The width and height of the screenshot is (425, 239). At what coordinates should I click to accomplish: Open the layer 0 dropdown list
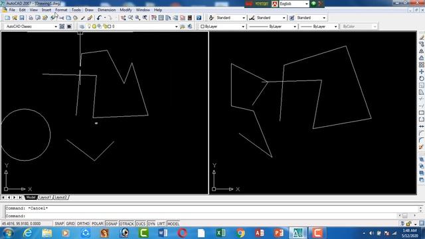click(x=176, y=27)
